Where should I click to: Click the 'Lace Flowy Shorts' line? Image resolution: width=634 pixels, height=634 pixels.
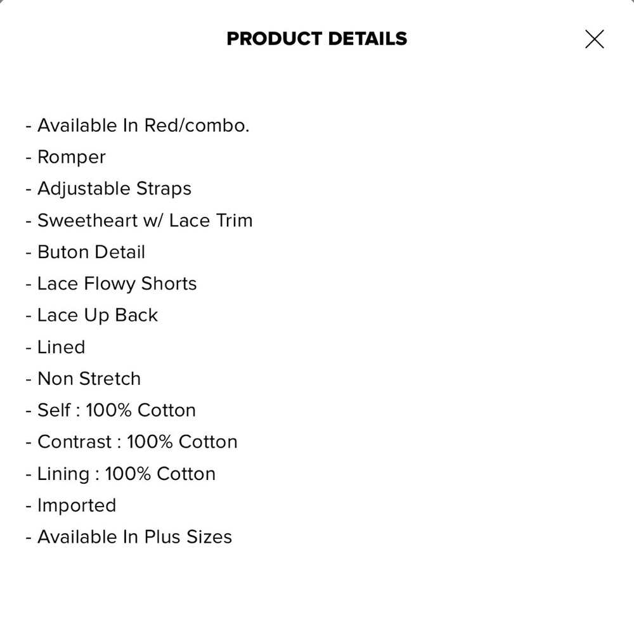click(x=117, y=283)
